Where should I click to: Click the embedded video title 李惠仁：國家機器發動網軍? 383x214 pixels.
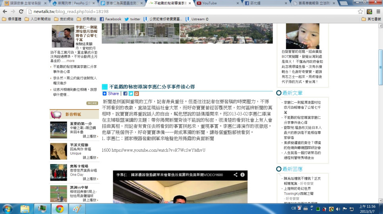point(170,175)
